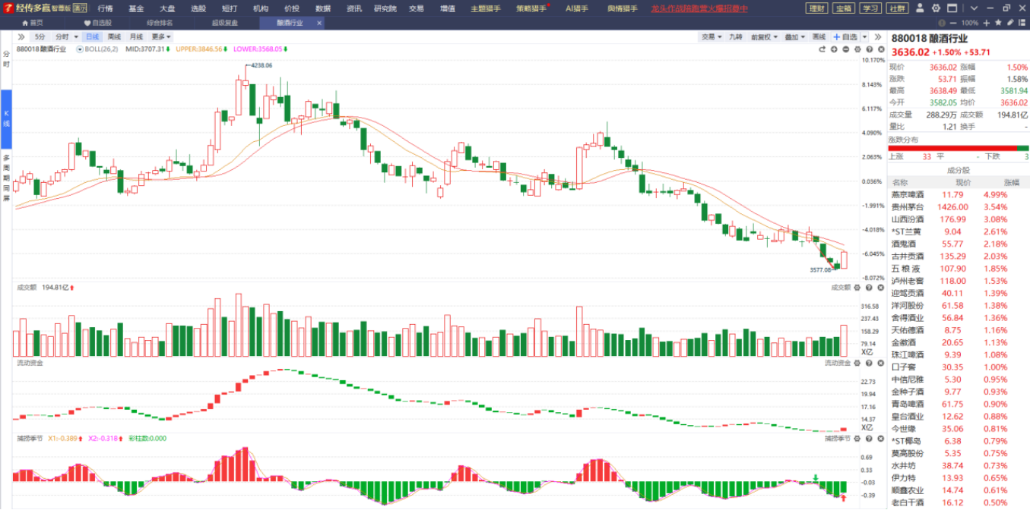
Task: Open the BOLL indicator dropdown arrow
Action: (x=81, y=49)
